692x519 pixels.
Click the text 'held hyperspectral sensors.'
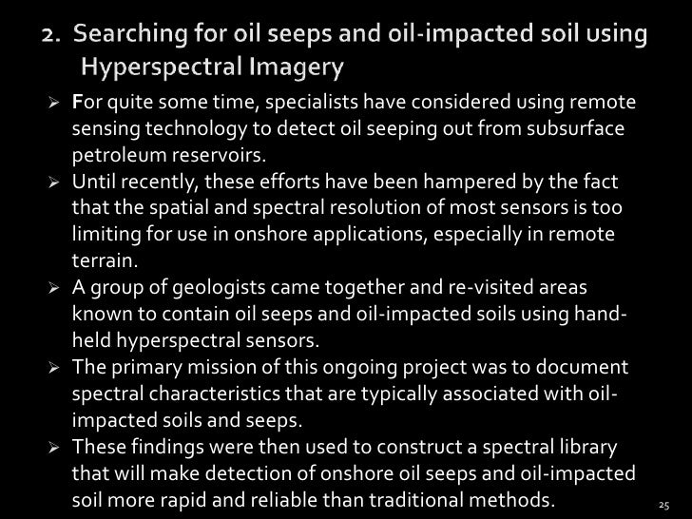[x=196, y=340]
